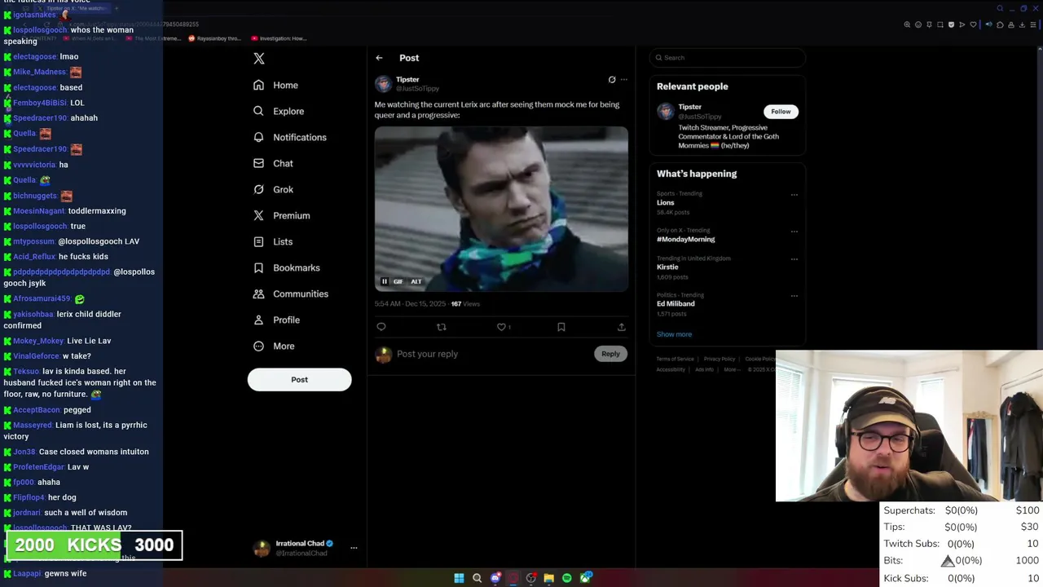Open Home in X sidebar
The height and width of the screenshot is (587, 1043).
(275, 85)
